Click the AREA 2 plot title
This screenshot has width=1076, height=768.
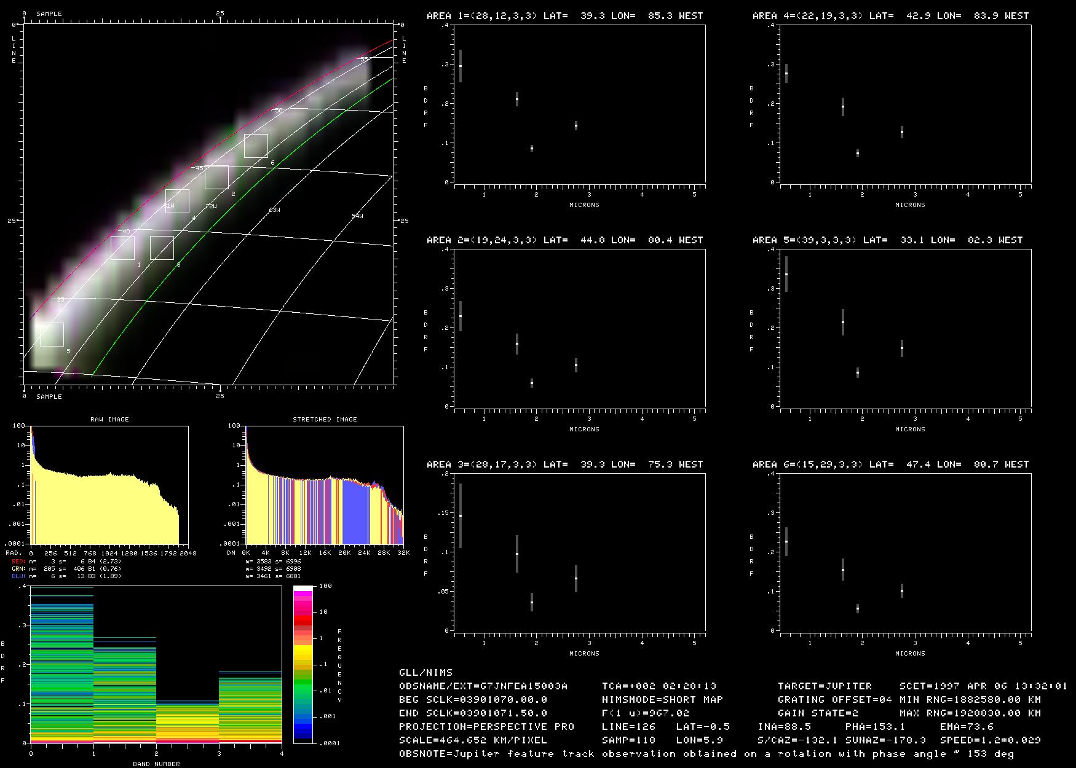click(564, 240)
